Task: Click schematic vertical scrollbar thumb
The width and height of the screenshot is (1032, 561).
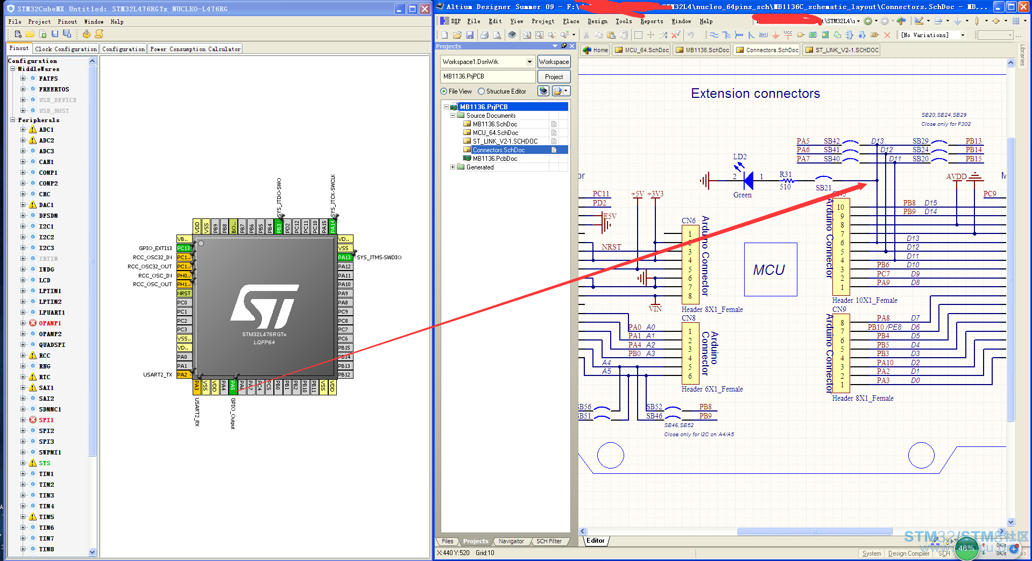Action: [x=1010, y=279]
